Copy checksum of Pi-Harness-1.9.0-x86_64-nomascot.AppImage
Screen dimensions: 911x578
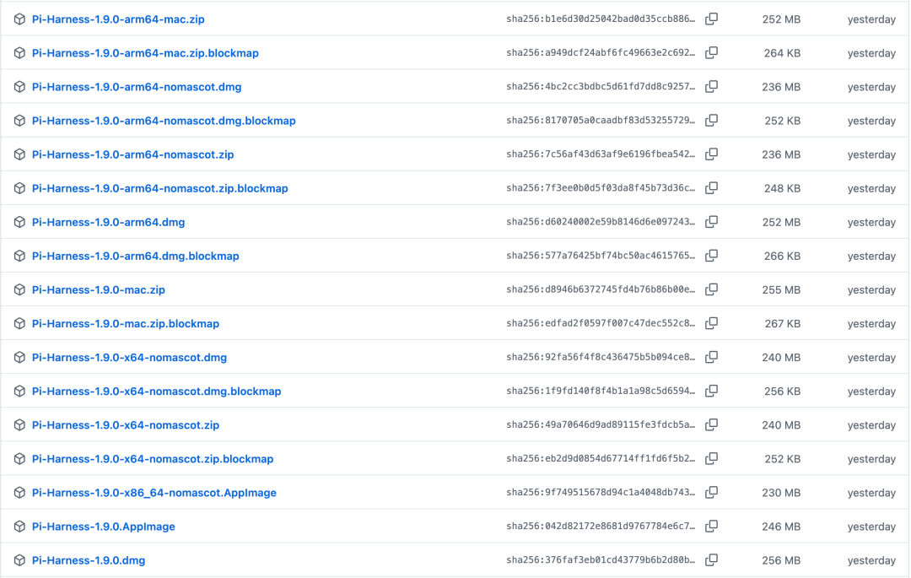711,492
